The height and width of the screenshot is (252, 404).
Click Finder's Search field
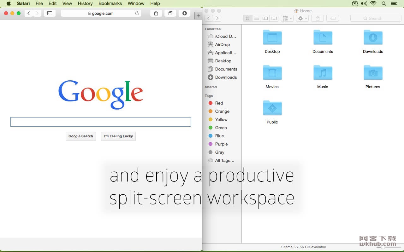pyautogui.click(x=376, y=18)
